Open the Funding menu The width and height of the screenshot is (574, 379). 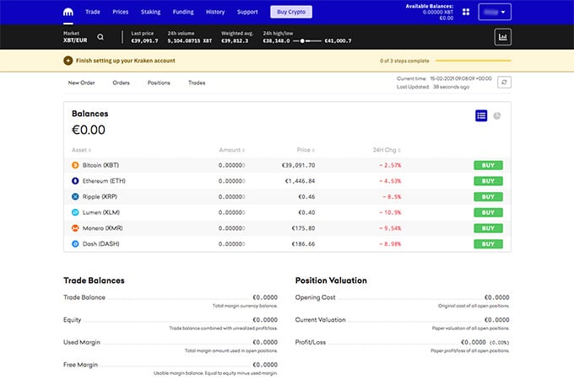coord(183,12)
